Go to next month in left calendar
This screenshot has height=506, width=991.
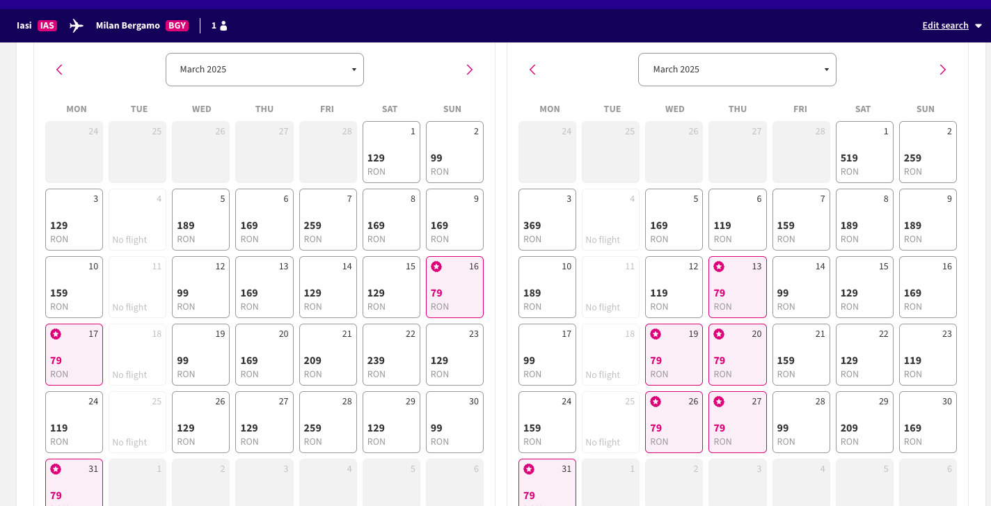469,70
